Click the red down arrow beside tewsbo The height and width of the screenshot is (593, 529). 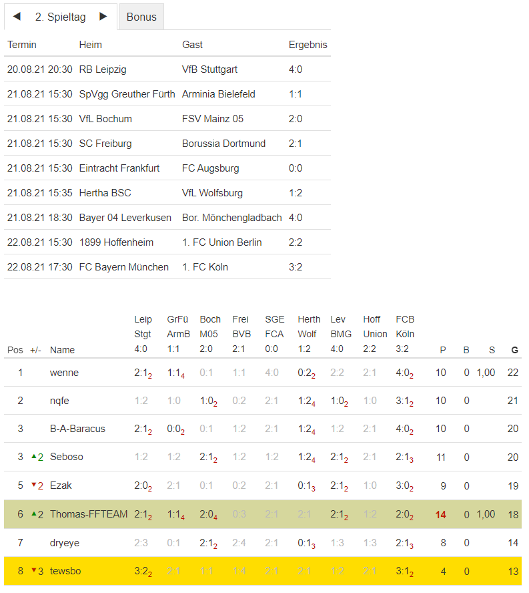point(34,570)
